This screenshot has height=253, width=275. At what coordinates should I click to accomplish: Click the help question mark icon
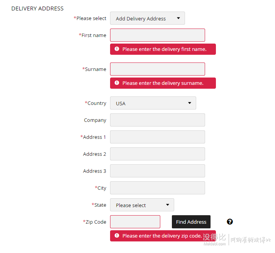coord(230,222)
